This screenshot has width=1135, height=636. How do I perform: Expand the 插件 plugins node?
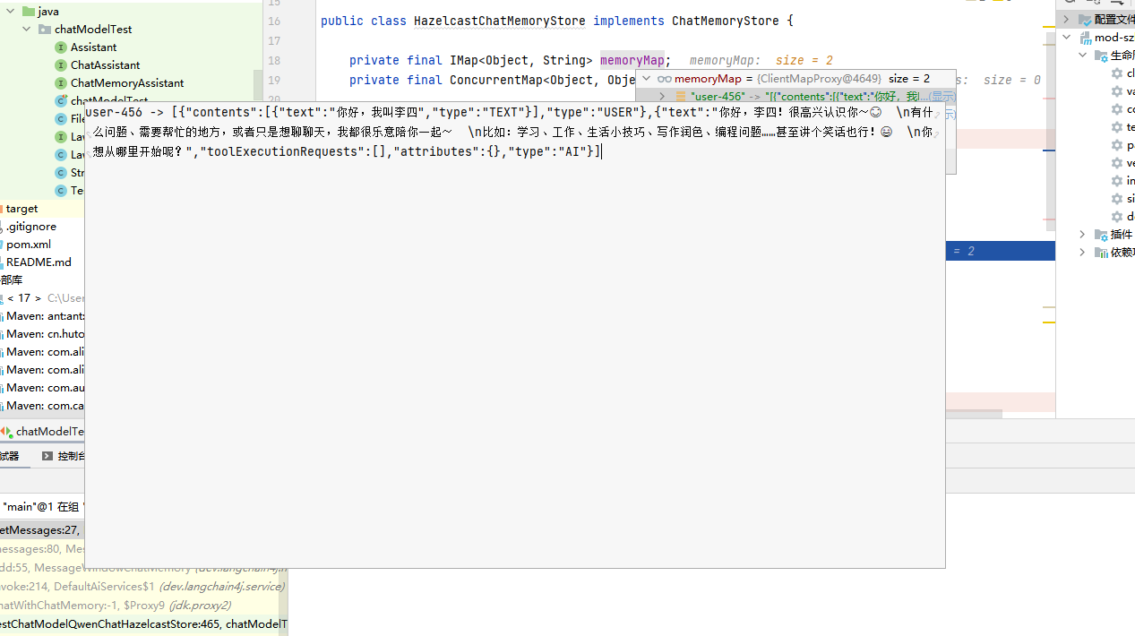[1082, 235]
